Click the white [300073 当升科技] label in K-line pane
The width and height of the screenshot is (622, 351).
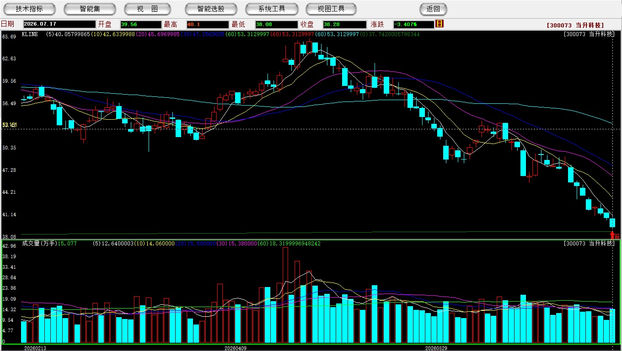click(x=589, y=34)
